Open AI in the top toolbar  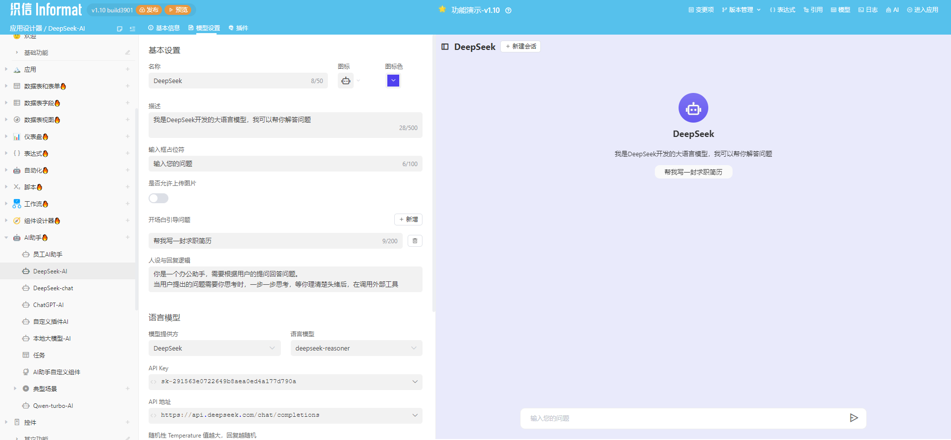tap(893, 10)
